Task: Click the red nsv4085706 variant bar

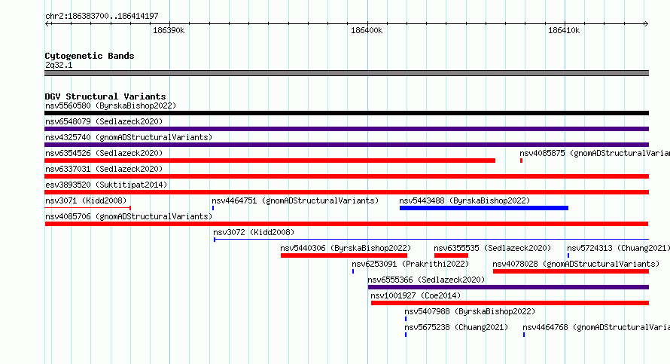Action: (x=346, y=224)
